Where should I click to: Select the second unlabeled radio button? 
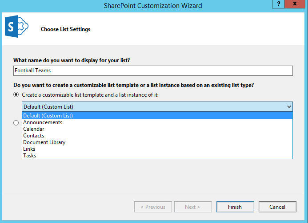click(x=16, y=123)
